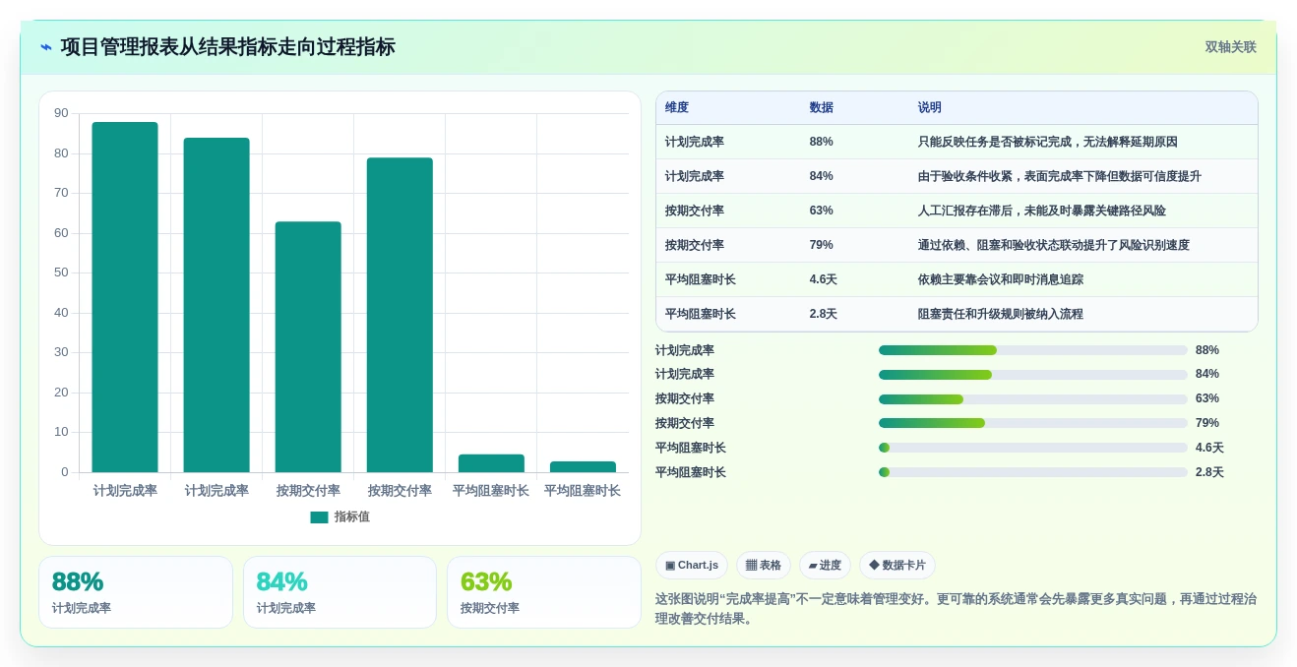
Task: Click the 表格 chip grid icon
Action: click(751, 566)
